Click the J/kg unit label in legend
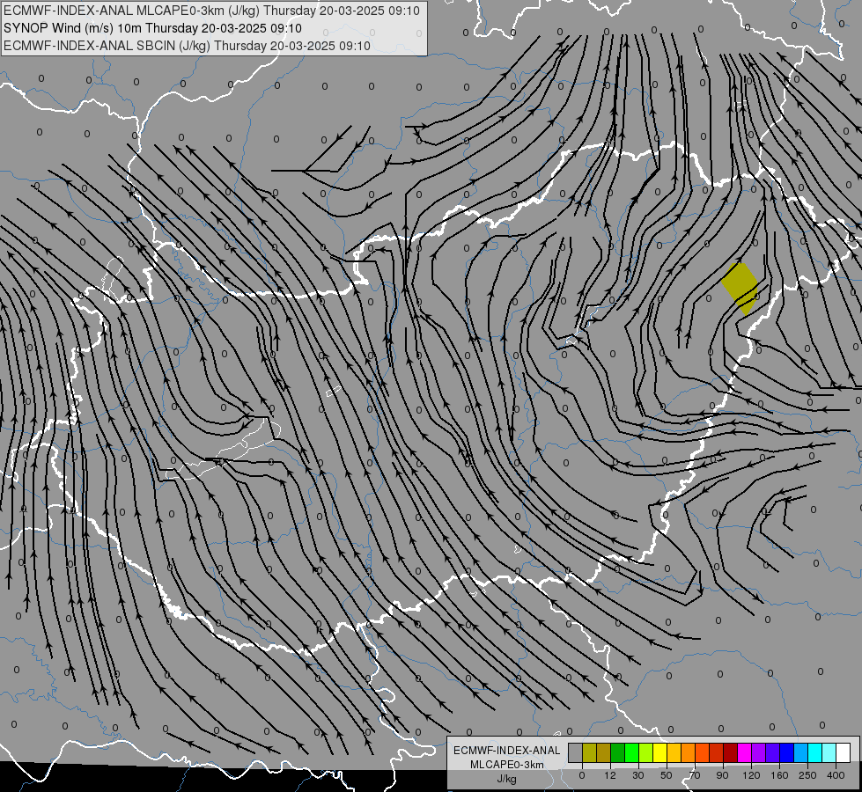This screenshot has width=862, height=792. [x=507, y=779]
